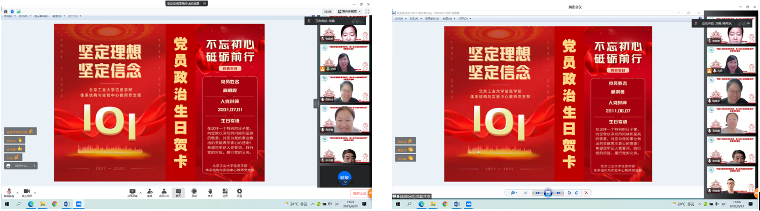Show the members list (30)
The image size is (760, 211).
pyautogui.click(x=164, y=192)
